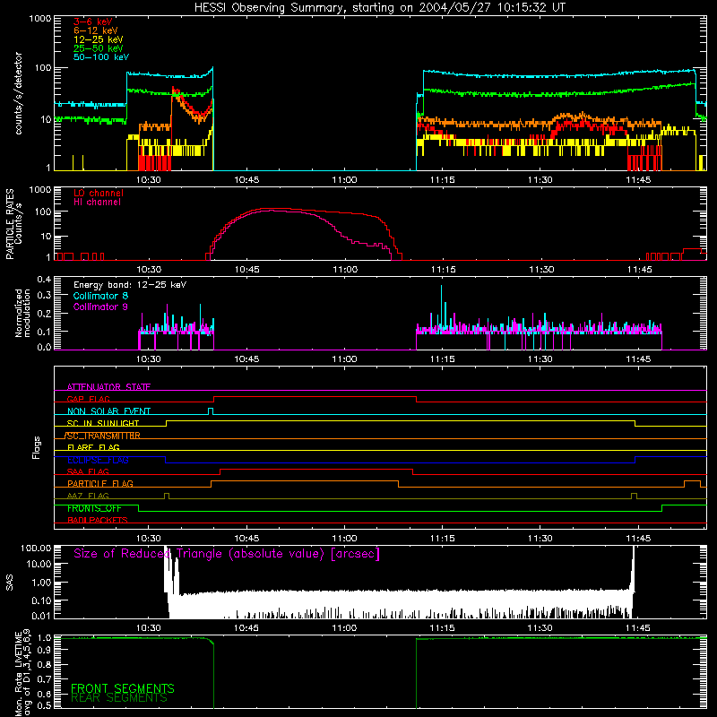Screen dimensions: 717x717
Task: Click the PARTICLE_FLAG label
Action: coord(100,483)
